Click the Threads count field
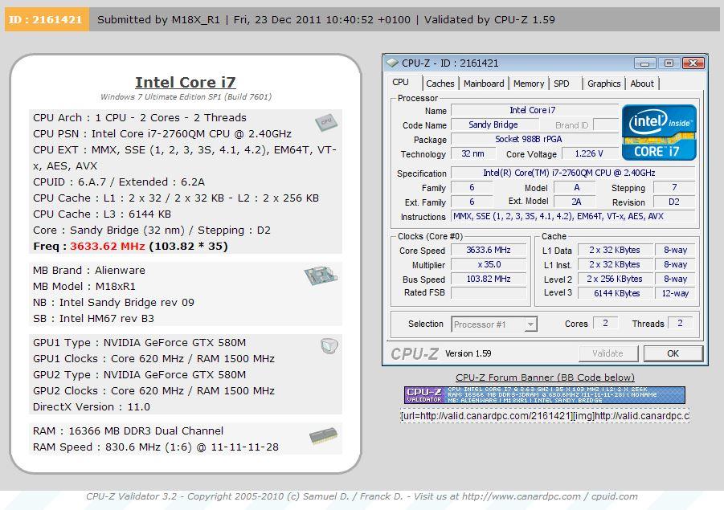Screen dimensions: 724x510 [x=680, y=323]
